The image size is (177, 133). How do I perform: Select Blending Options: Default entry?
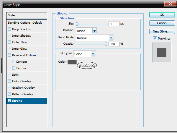(x=27, y=23)
